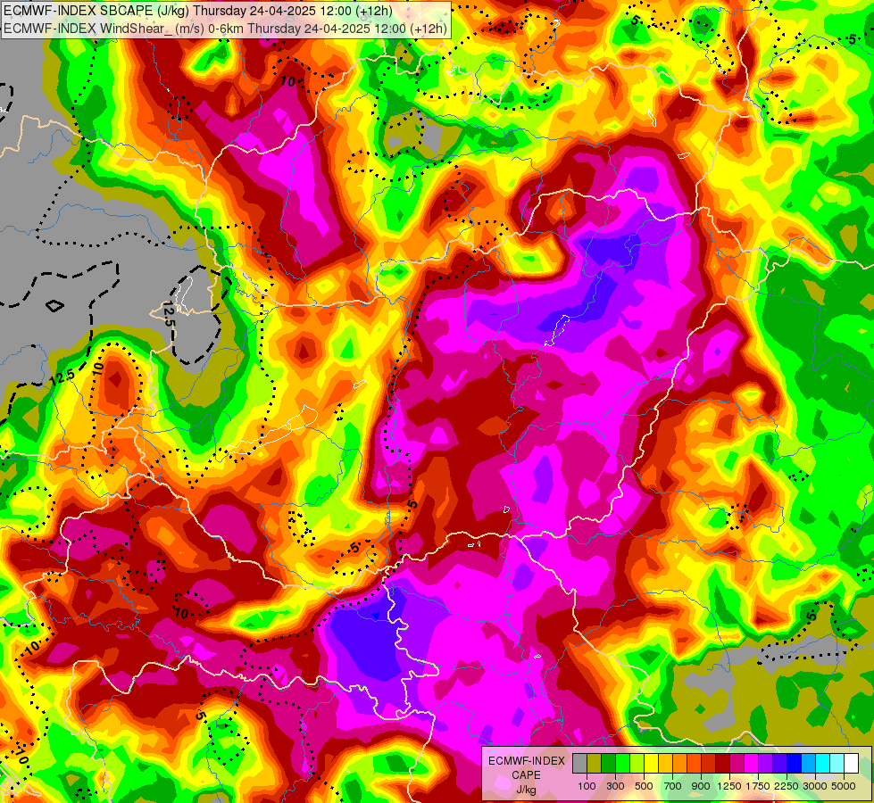Select the olive legend color swatch
Image resolution: width=874 pixels, height=803 pixels.
594,763
